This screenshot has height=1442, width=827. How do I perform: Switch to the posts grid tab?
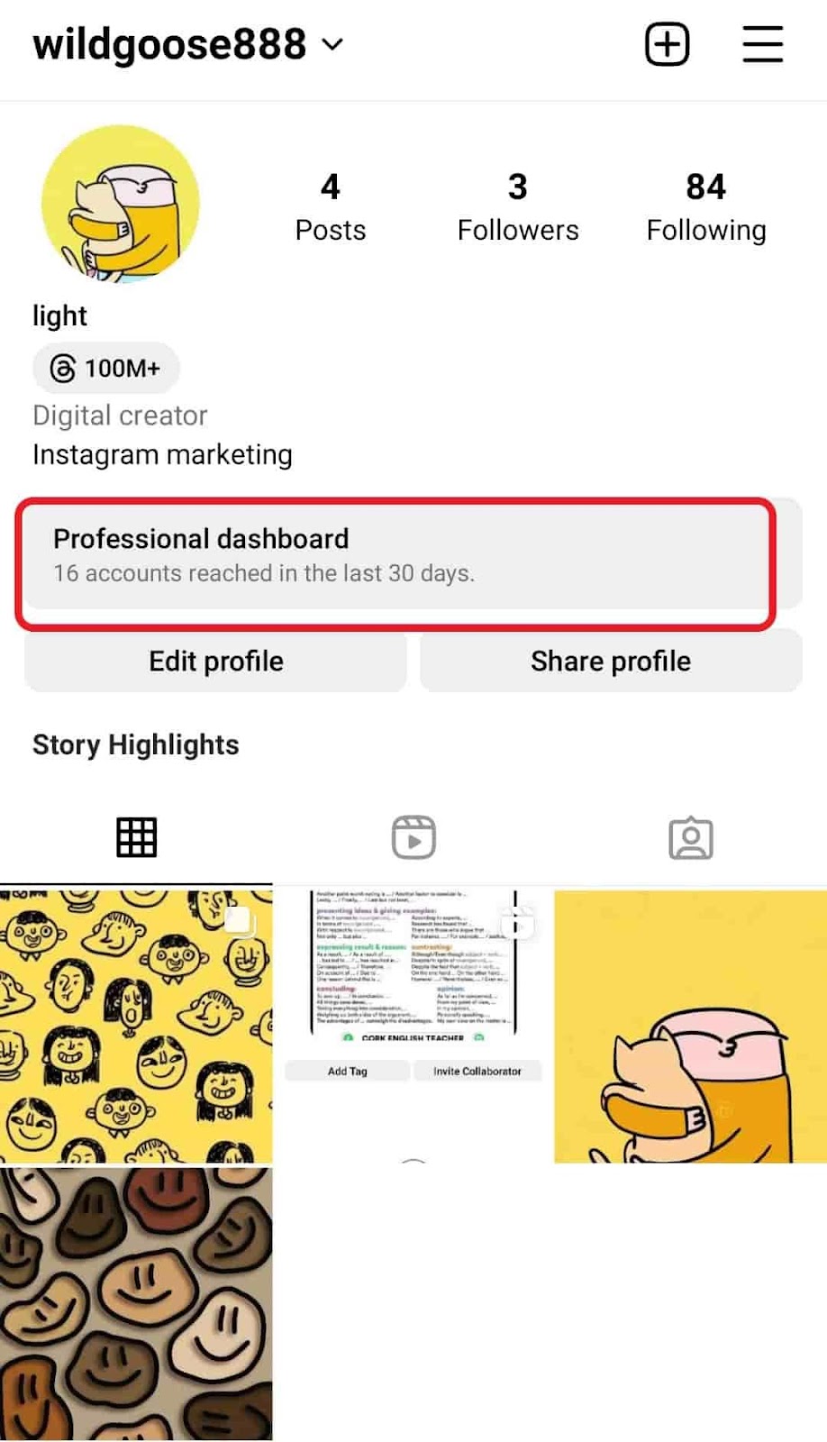pyautogui.click(x=136, y=837)
